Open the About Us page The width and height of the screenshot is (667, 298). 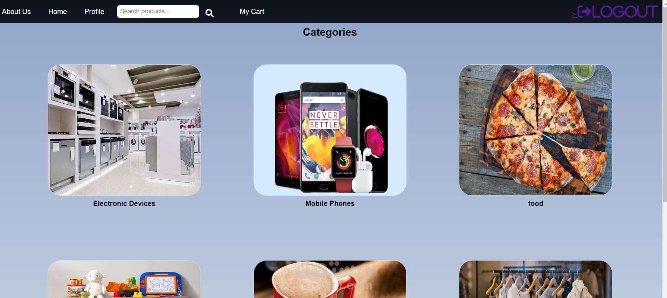click(16, 12)
